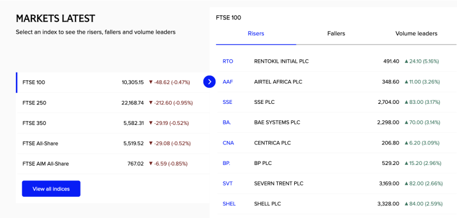Click Shell price 3,328.00

point(388,204)
